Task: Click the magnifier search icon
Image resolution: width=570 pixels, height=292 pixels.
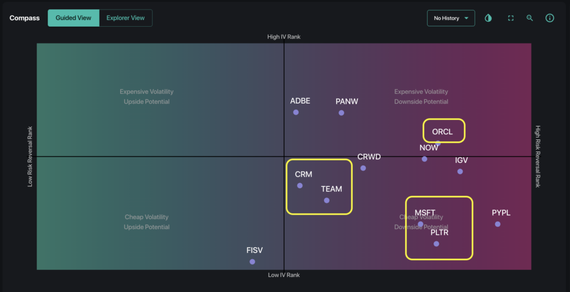Action: point(530,18)
